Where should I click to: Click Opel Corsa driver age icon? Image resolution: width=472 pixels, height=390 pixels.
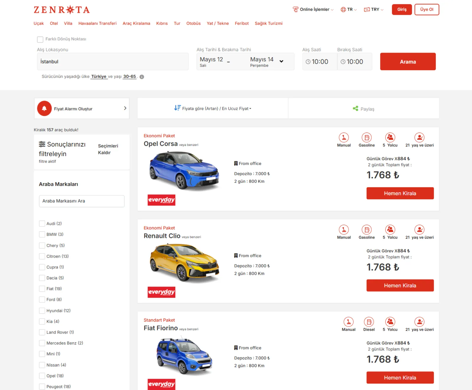[419, 138]
